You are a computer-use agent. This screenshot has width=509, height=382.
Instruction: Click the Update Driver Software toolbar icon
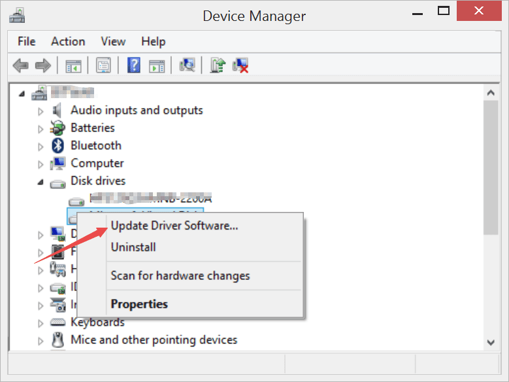pyautogui.click(x=218, y=65)
